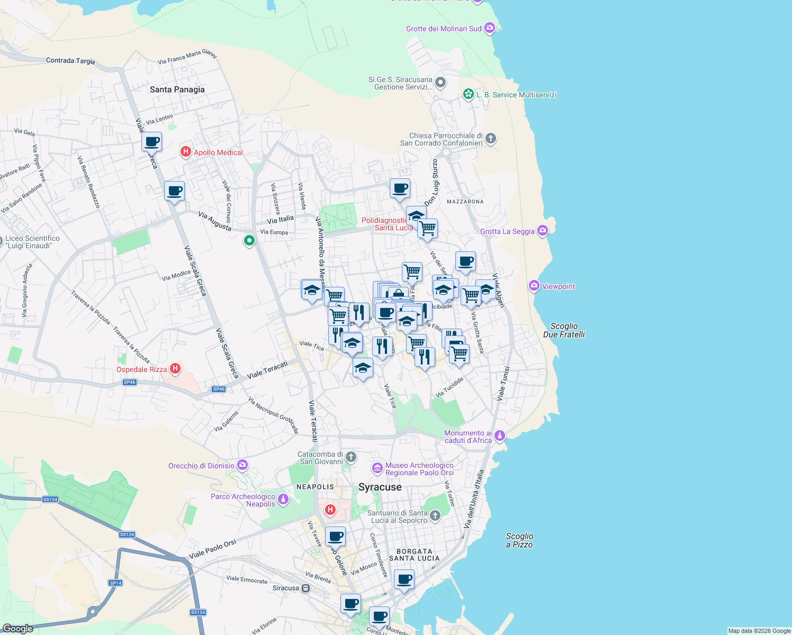Click the shopping cart marker near Don Luigi Sturzo
Image resolution: width=792 pixels, height=635 pixels.
coord(427,228)
